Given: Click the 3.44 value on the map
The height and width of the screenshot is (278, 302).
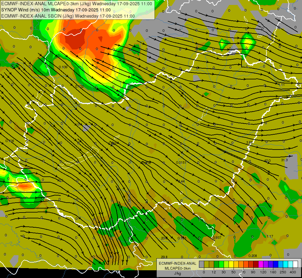Looking at the screenshot, I should (181, 181).
